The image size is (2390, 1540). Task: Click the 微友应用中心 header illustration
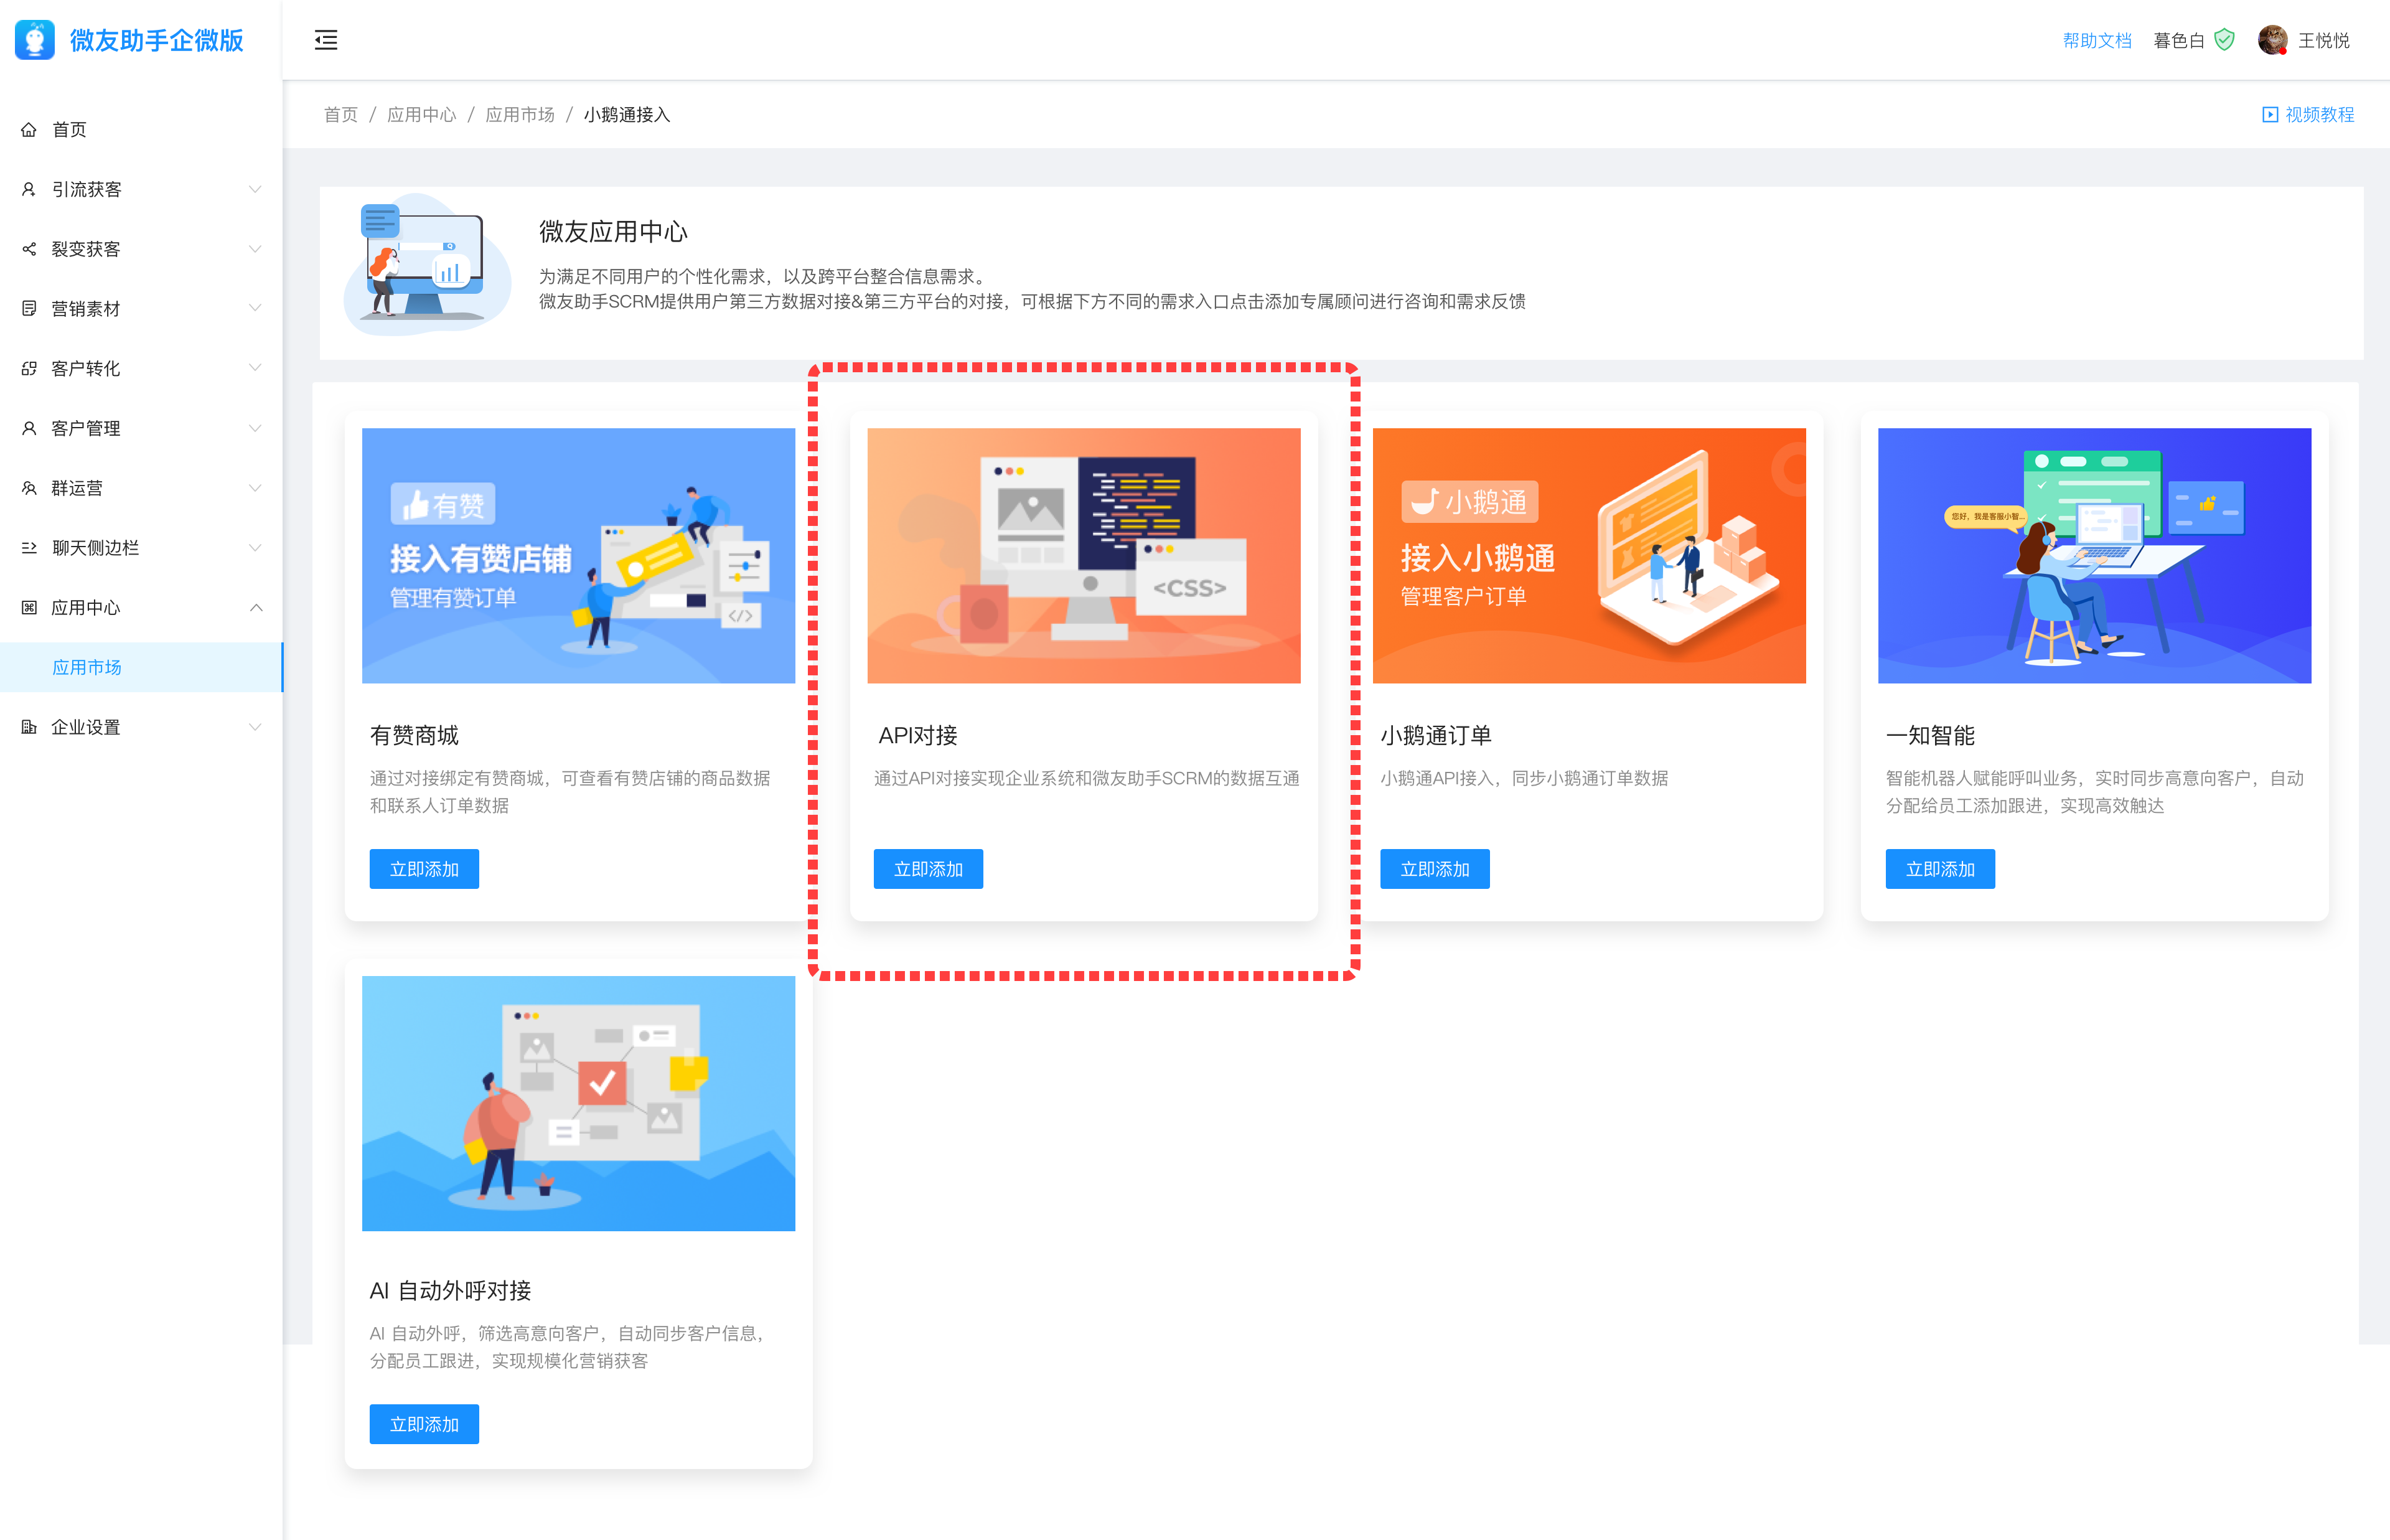tap(428, 265)
